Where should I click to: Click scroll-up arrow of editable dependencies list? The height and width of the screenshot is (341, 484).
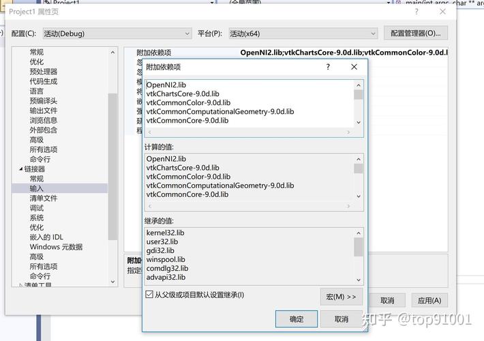tap(359, 85)
